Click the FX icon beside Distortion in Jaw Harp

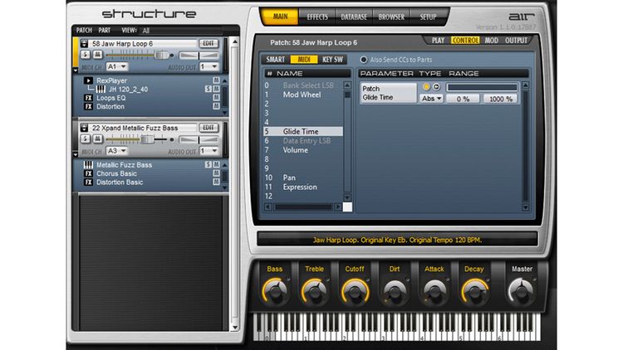coord(88,107)
